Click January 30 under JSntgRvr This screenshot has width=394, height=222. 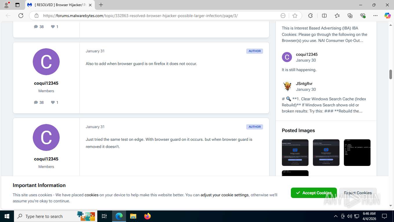click(x=306, y=89)
